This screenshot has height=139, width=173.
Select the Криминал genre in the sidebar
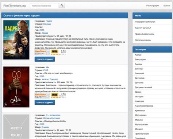point(152,110)
